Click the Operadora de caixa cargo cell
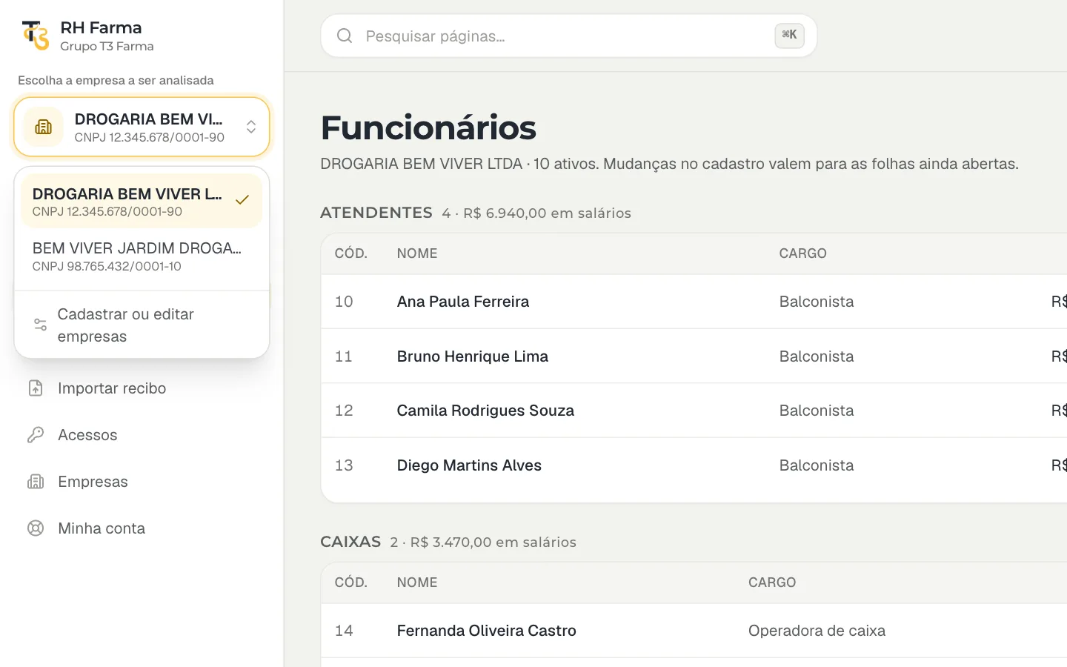Image resolution: width=1067 pixels, height=667 pixels. 817,631
